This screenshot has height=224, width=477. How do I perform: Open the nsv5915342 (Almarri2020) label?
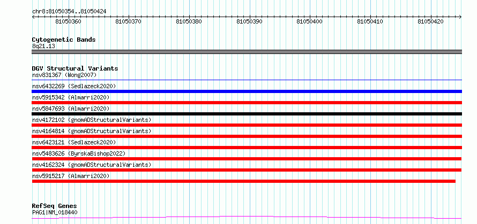click(x=71, y=97)
